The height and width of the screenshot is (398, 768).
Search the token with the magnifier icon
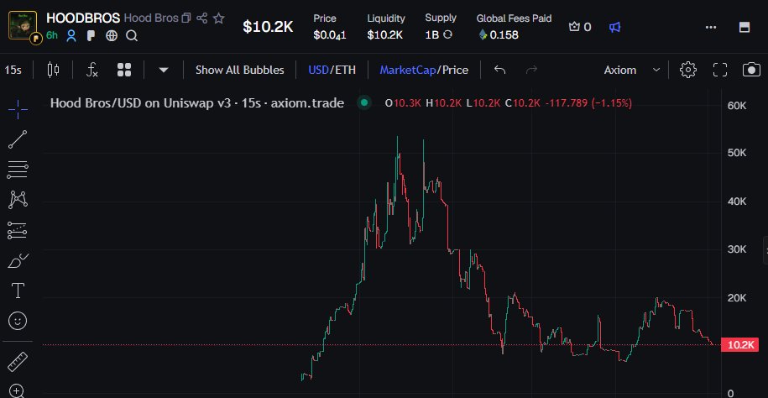(x=131, y=36)
